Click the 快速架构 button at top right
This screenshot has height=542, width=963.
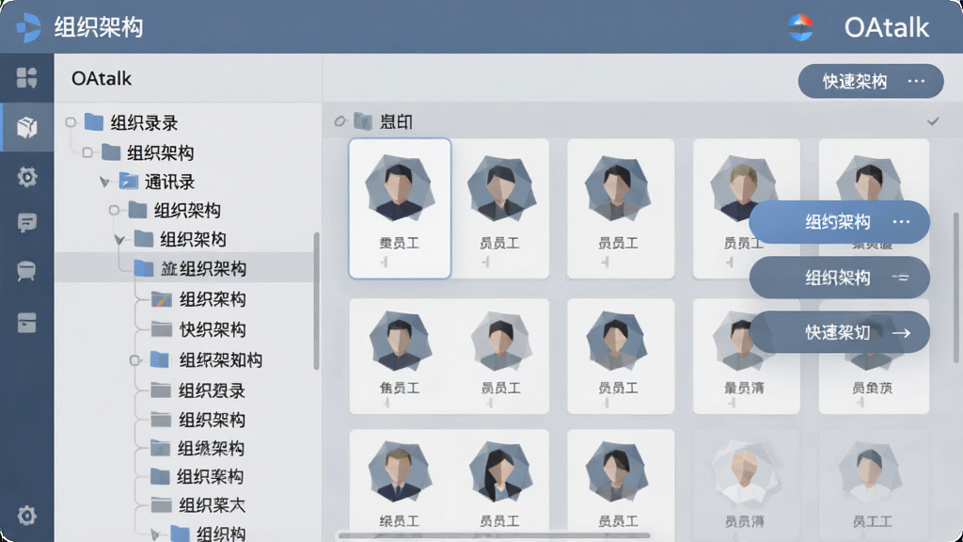(x=870, y=81)
